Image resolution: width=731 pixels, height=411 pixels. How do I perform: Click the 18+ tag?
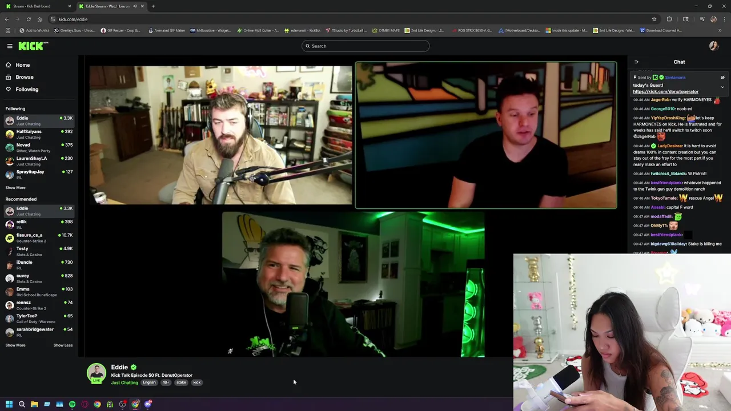166,382
